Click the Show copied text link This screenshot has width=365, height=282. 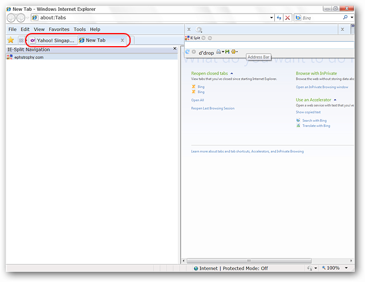308,112
